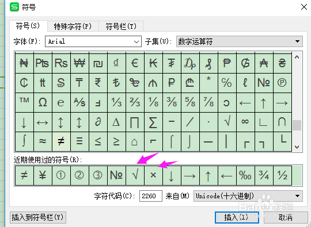
Task: Choose the greater-than-or-equal ≥ symbol
Action: tap(116, 142)
